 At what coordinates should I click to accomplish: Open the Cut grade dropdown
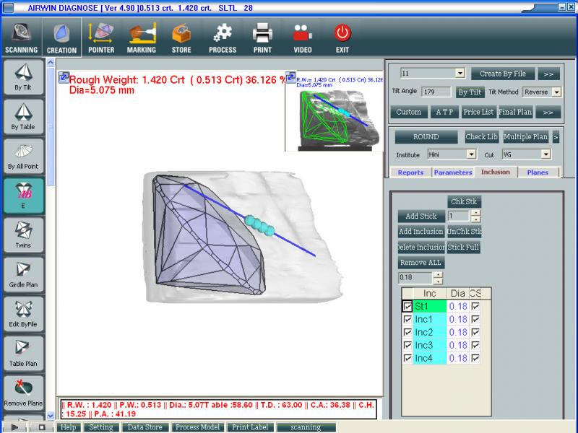coord(546,154)
